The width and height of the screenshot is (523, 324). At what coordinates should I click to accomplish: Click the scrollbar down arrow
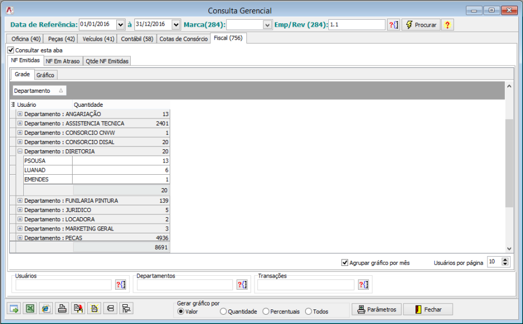(509, 249)
